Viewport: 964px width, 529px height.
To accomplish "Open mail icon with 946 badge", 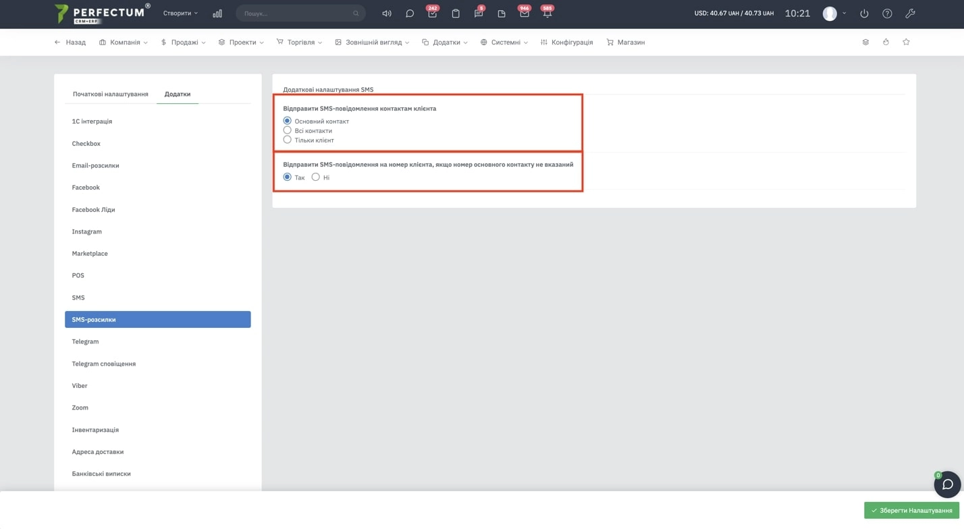I will click(525, 13).
